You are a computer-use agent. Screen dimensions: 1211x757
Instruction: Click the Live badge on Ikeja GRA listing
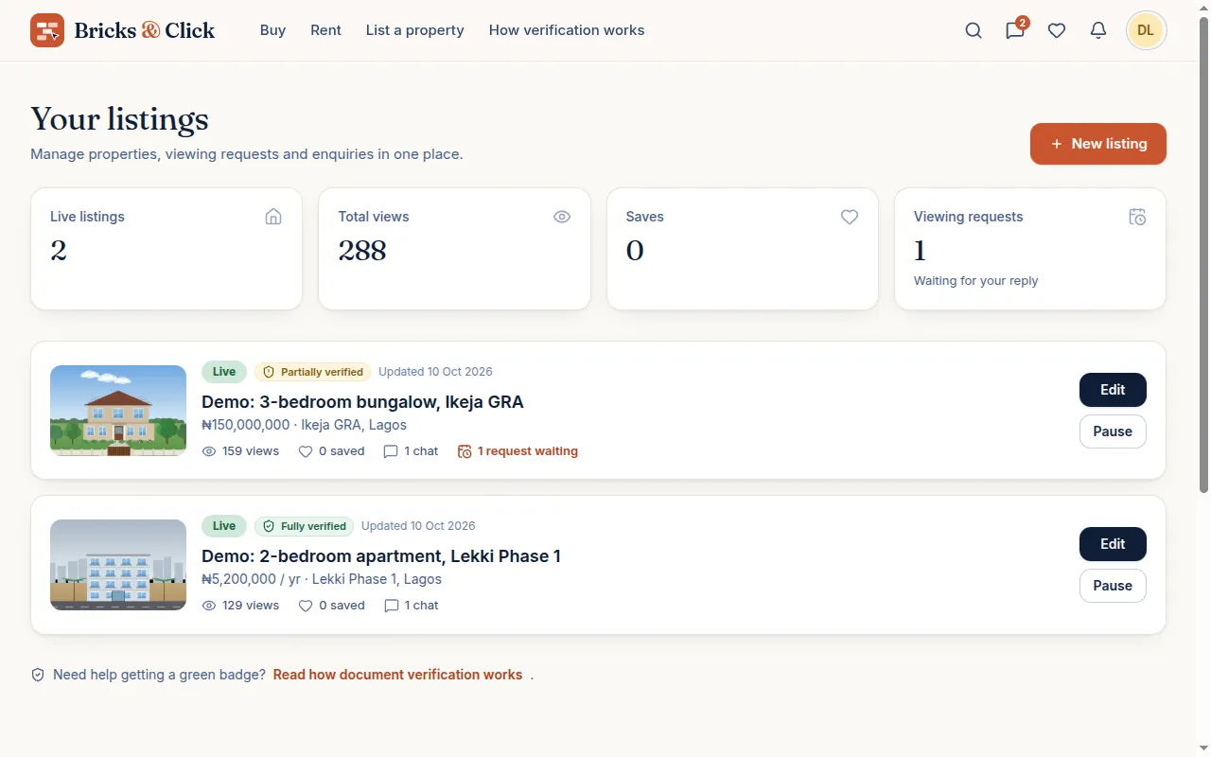coord(224,372)
